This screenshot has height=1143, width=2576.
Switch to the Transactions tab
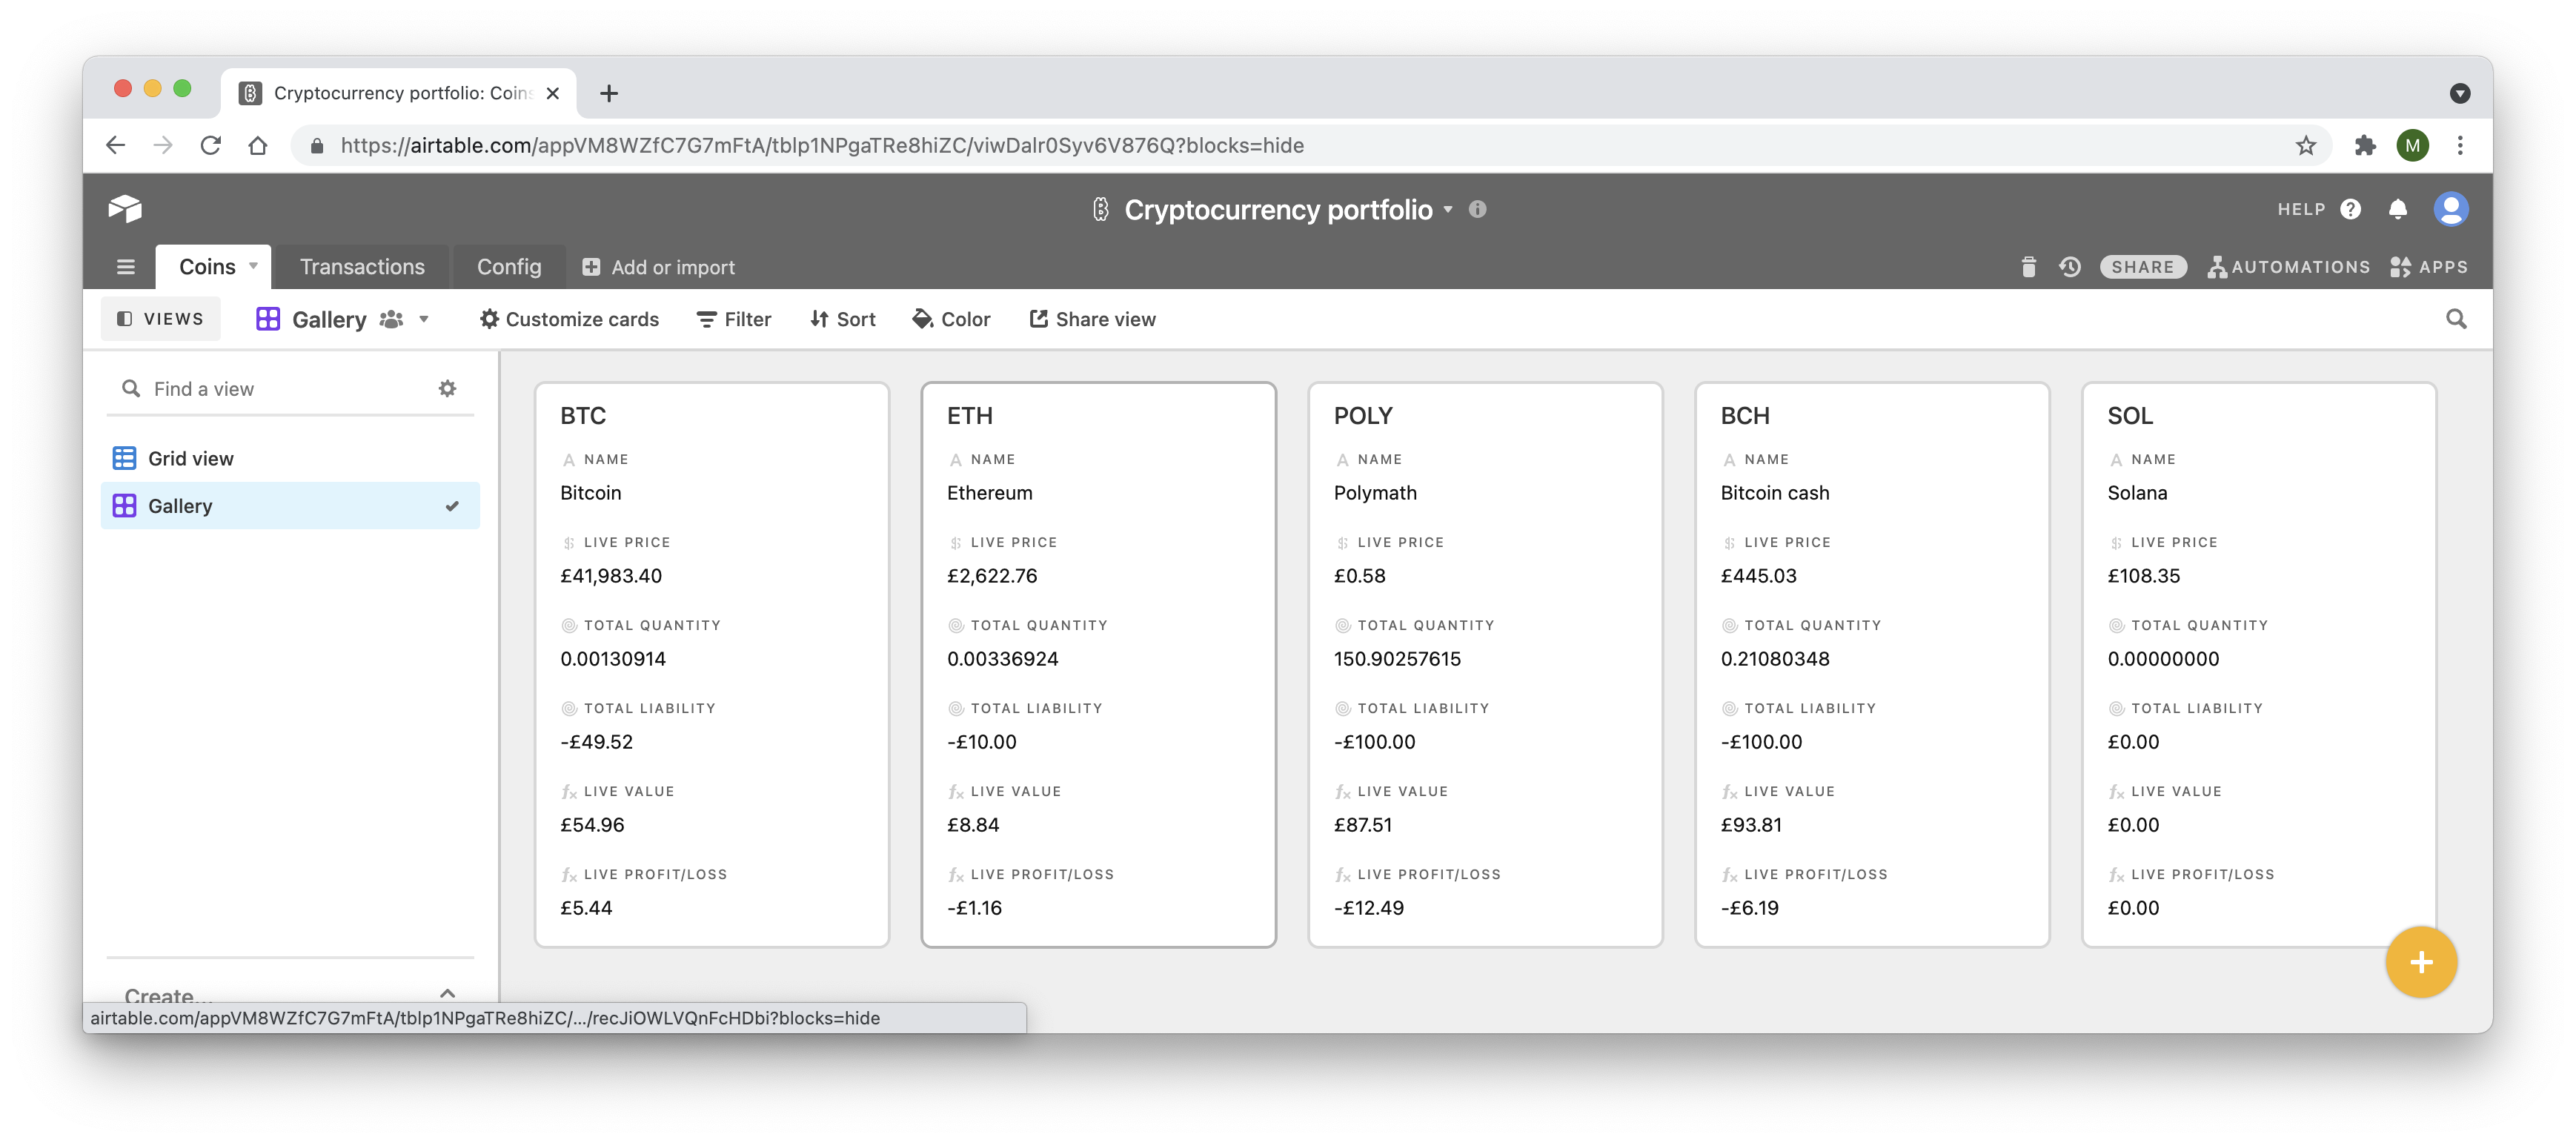pos(362,266)
